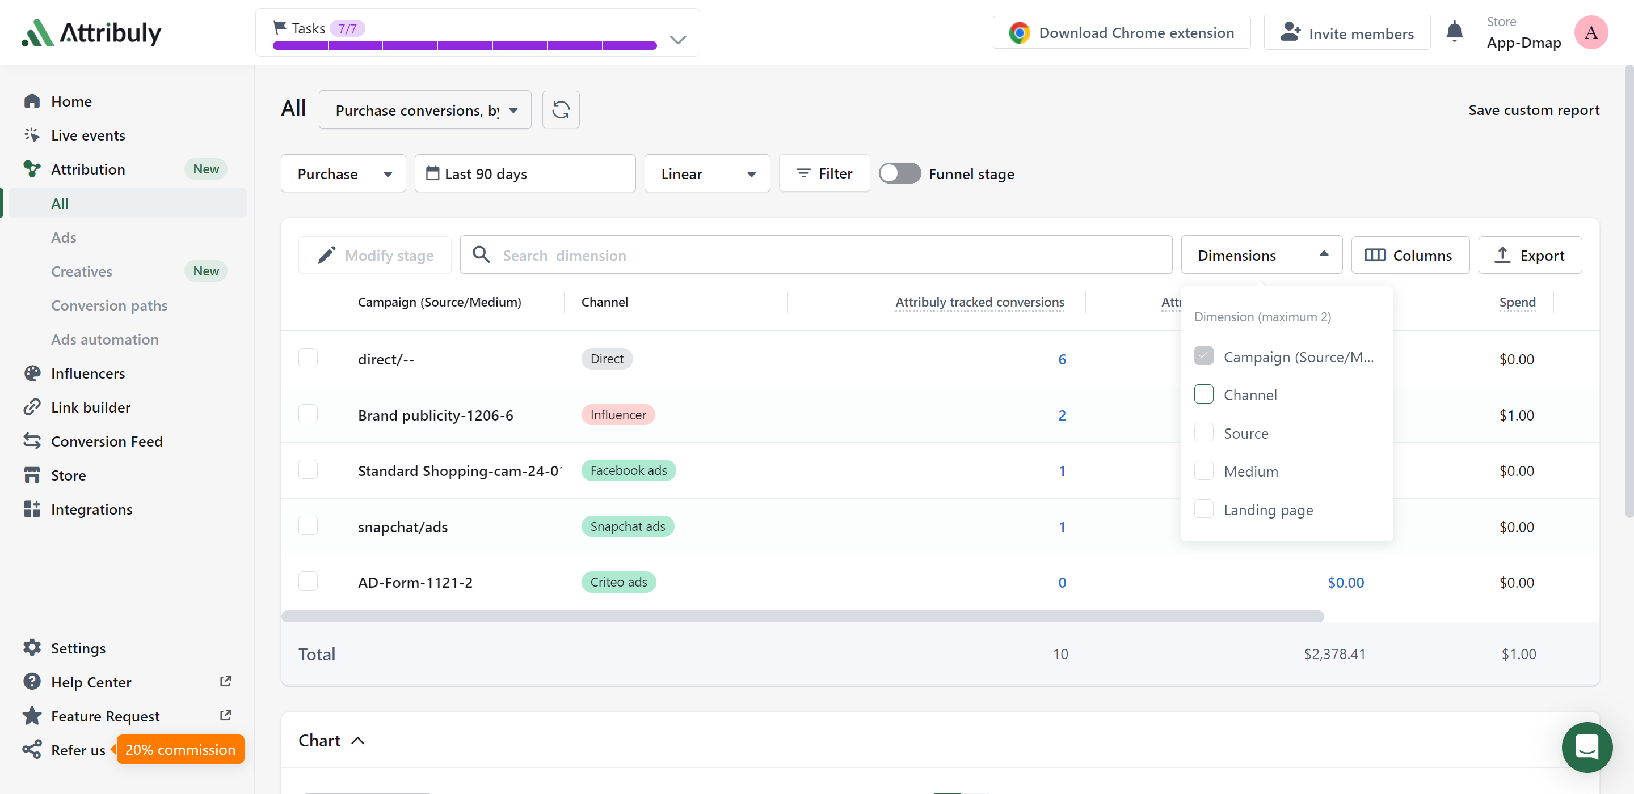Click the Integrations icon
The height and width of the screenshot is (794, 1634).
pos(31,509)
